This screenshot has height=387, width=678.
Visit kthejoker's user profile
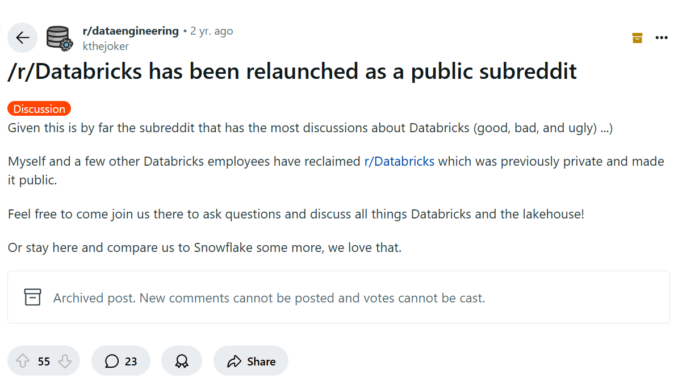click(x=106, y=46)
